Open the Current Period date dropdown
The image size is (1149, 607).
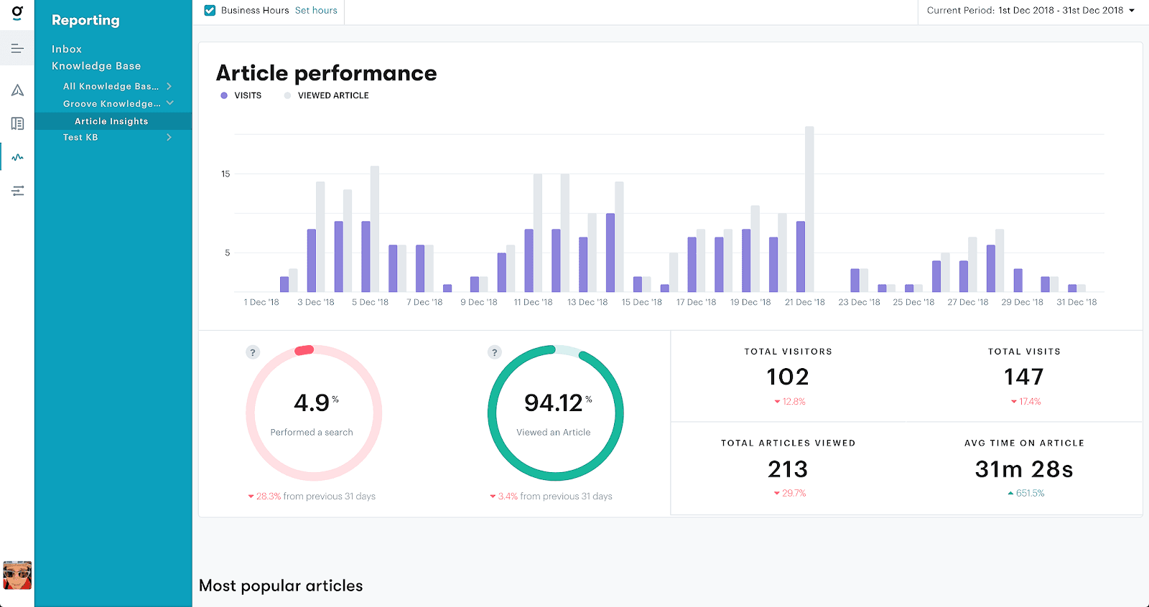click(1031, 10)
